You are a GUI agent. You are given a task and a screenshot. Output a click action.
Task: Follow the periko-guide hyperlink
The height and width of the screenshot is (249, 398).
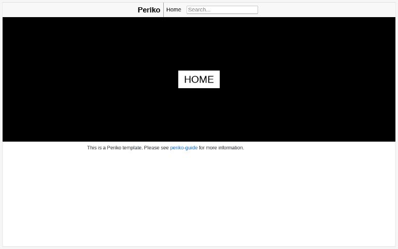tap(184, 148)
